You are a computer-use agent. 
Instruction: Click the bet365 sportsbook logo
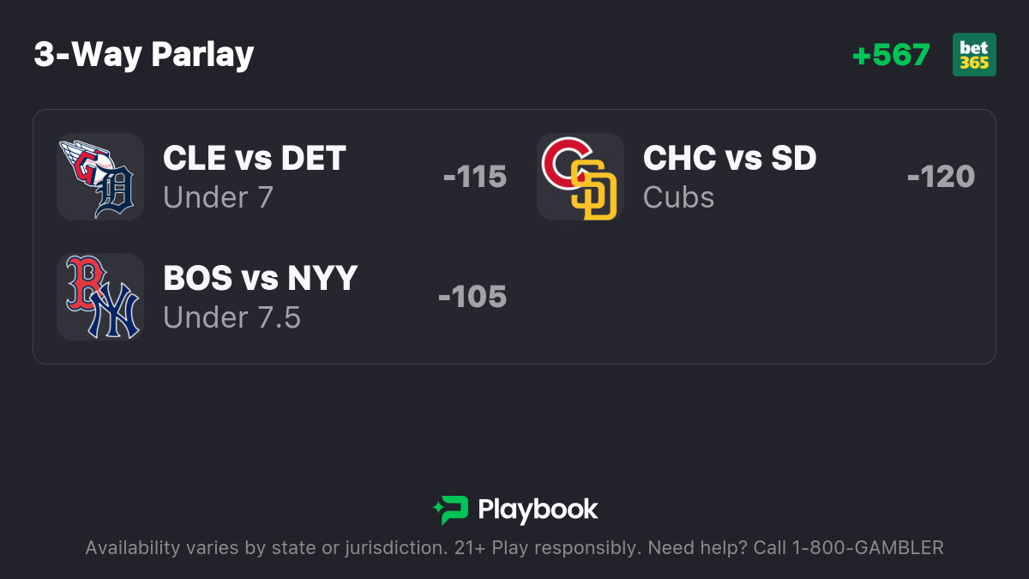(974, 55)
